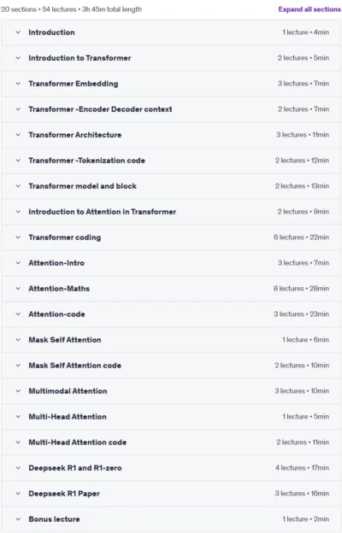
Task: Expand Introduction to Transformer section chevron
Action: 18,58
